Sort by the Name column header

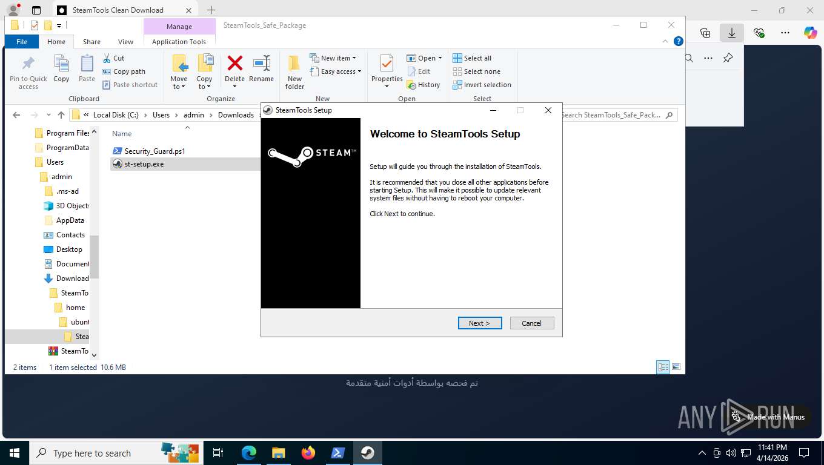[x=122, y=134]
